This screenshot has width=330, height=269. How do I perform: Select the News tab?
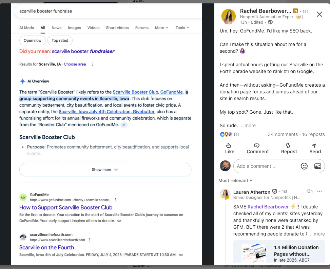click(x=56, y=28)
